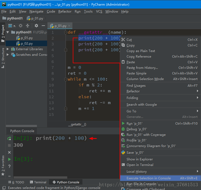This screenshot has width=201, height=190.
Task: Expand the Go To submenu
Action: pos(160,111)
